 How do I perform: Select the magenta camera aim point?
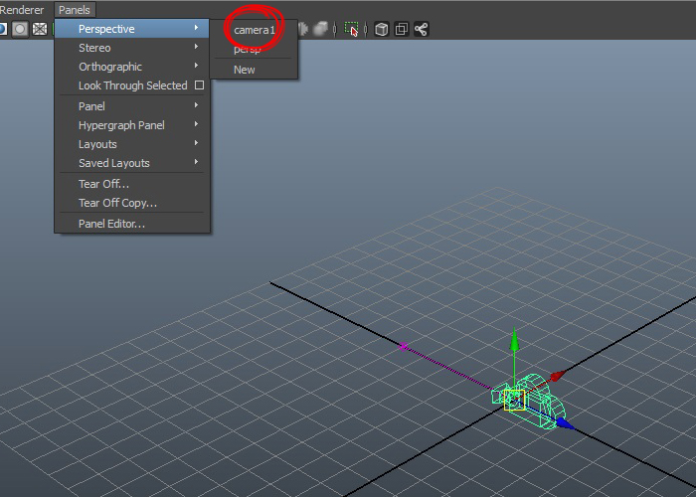pos(403,346)
